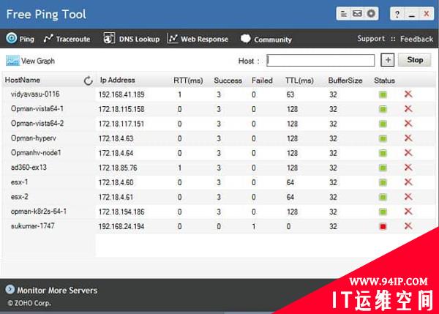Viewport: 439px width, 314px height.
Task: Remove host esx-1 with red X
Action: click(x=408, y=182)
